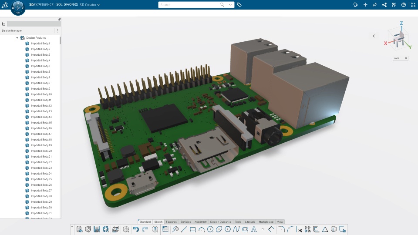
Task: Click the sketch grid icon
Action: click(x=165, y=229)
